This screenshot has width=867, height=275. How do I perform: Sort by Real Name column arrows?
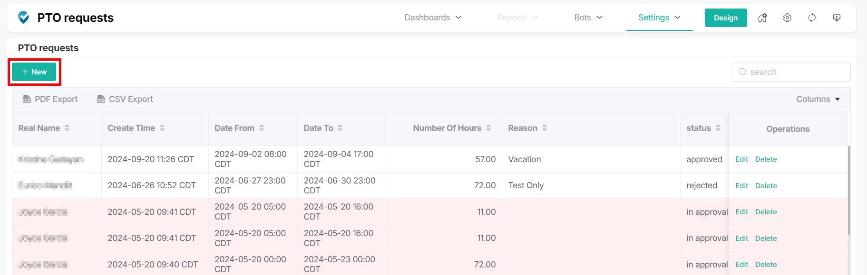(x=67, y=128)
